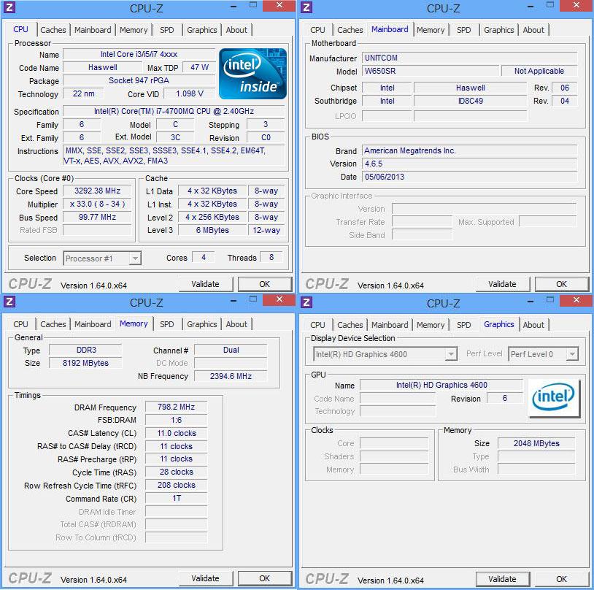Click the BIOS date 05/06/2013
The height and width of the screenshot is (590, 594).
coord(469,177)
